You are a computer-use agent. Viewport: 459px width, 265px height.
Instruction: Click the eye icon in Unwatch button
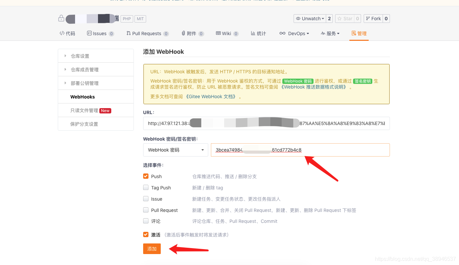[298, 19]
